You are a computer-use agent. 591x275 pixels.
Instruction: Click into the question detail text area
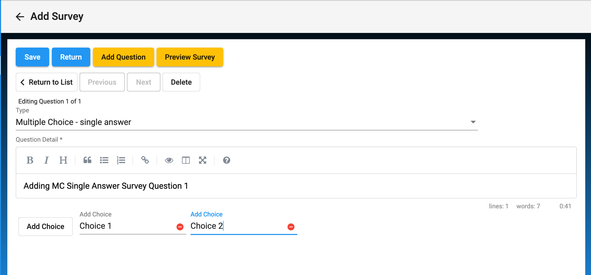(x=296, y=186)
